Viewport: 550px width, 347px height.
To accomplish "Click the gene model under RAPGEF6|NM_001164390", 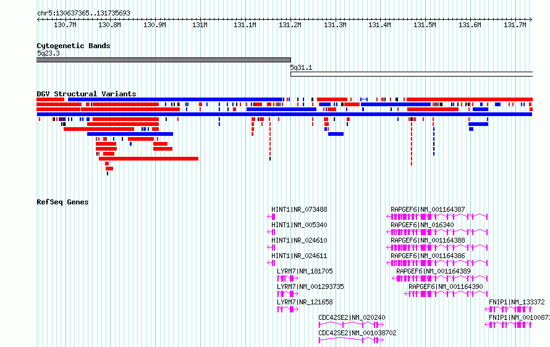I will pos(446,294).
